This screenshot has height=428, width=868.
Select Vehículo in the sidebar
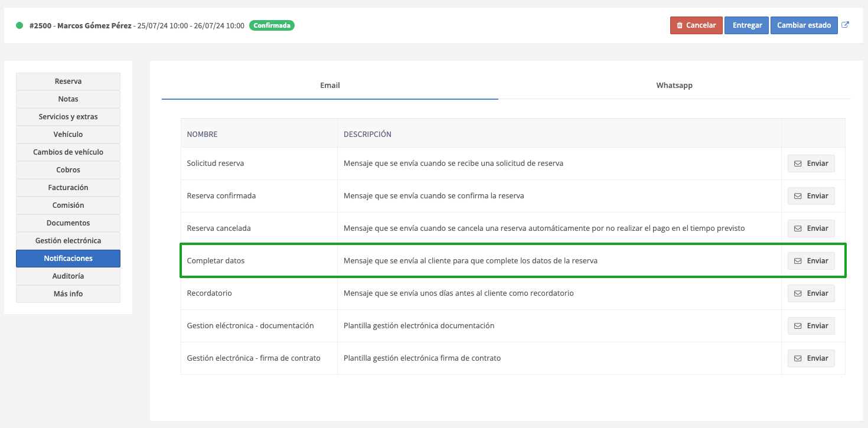pos(68,135)
